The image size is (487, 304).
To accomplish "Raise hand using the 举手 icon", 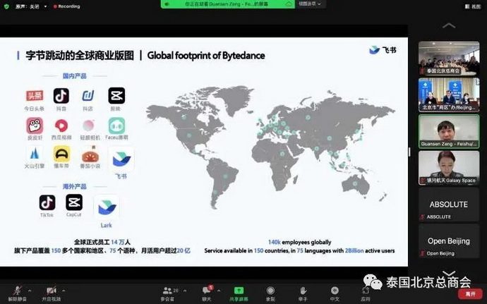I will [303, 293].
